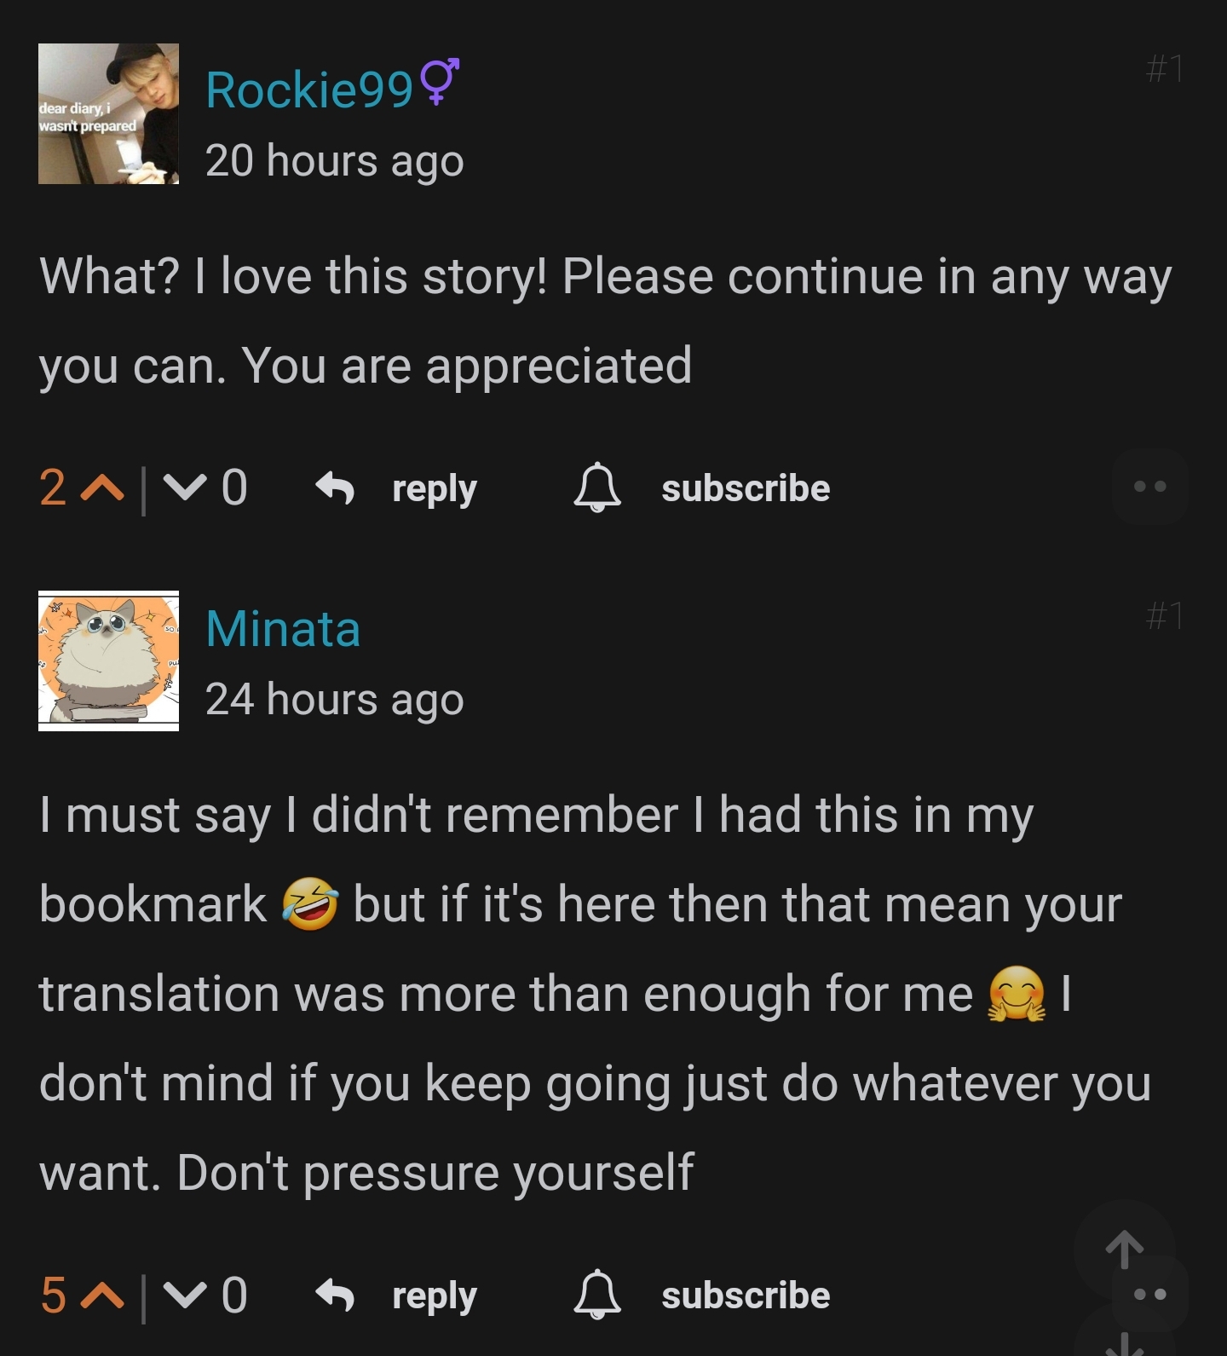This screenshot has width=1227, height=1356.
Task: Click the bell icon under Minata's comment
Action: pos(597,1296)
